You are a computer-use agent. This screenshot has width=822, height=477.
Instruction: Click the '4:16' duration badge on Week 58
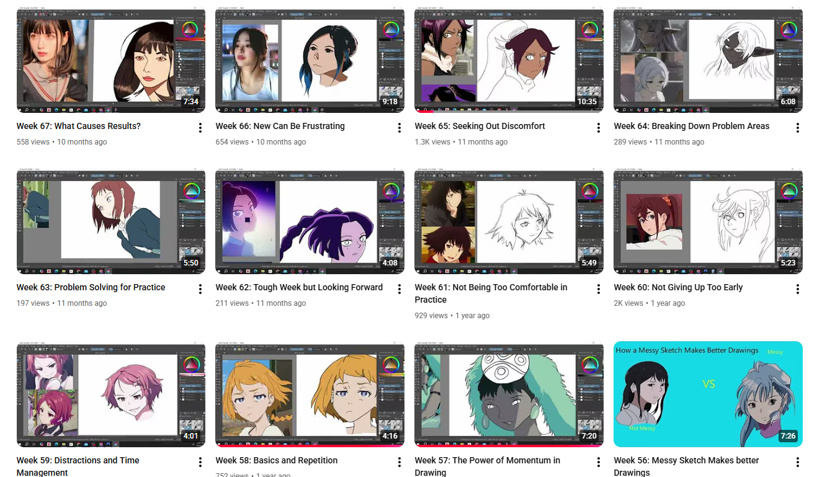(390, 436)
